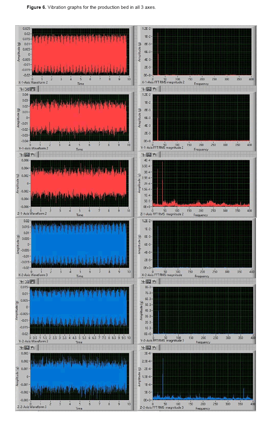
Task: Choose pan hand tool above Y-1-Axis FFT graph
Action: pos(154,89)
